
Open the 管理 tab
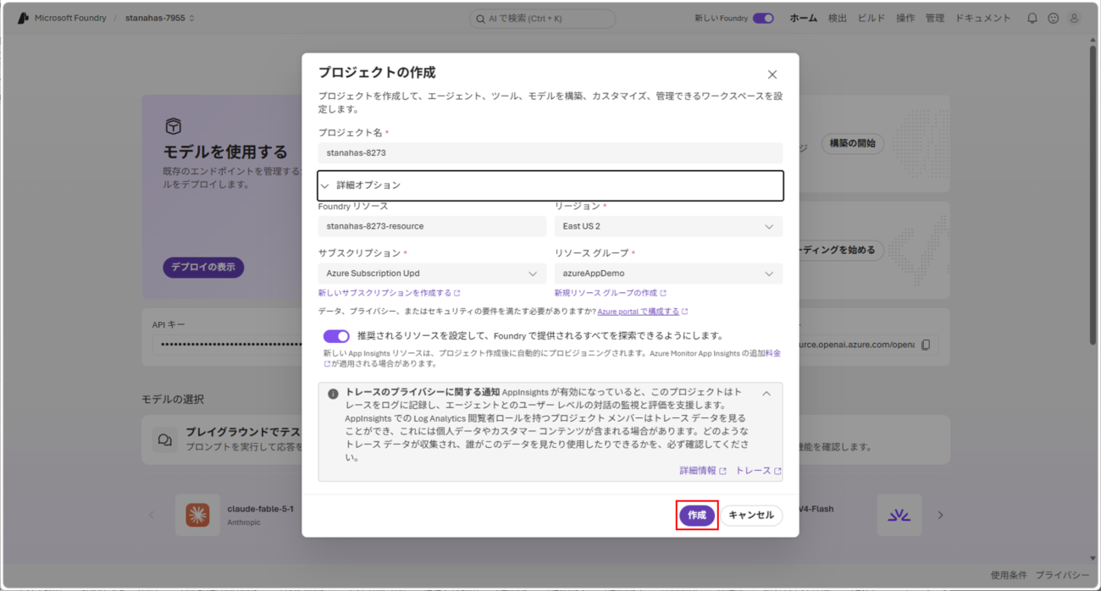click(x=935, y=18)
